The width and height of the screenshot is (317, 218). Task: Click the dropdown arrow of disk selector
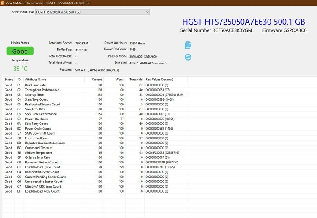[147, 12]
